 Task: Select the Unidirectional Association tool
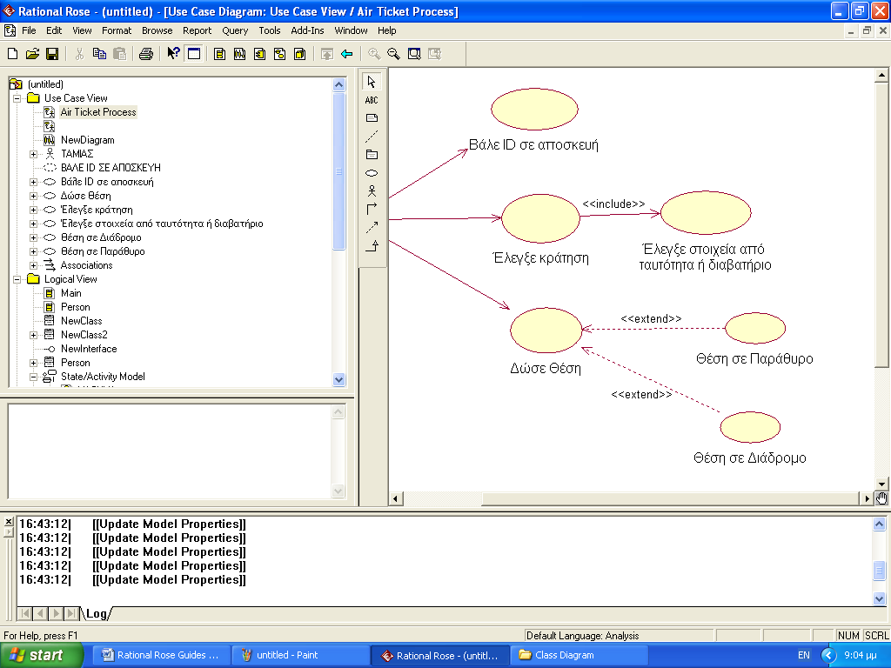(x=372, y=209)
